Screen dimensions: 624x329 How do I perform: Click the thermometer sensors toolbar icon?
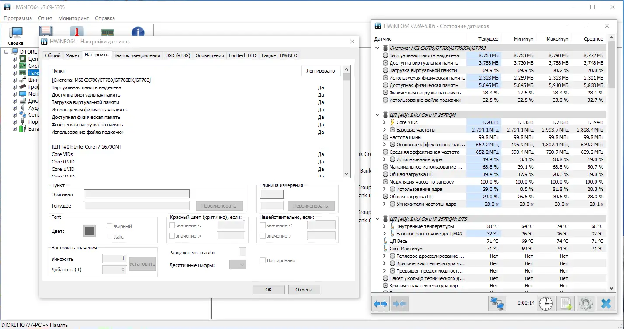point(77,33)
